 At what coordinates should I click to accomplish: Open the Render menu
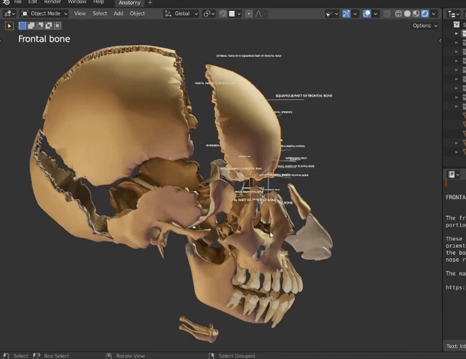click(x=53, y=3)
